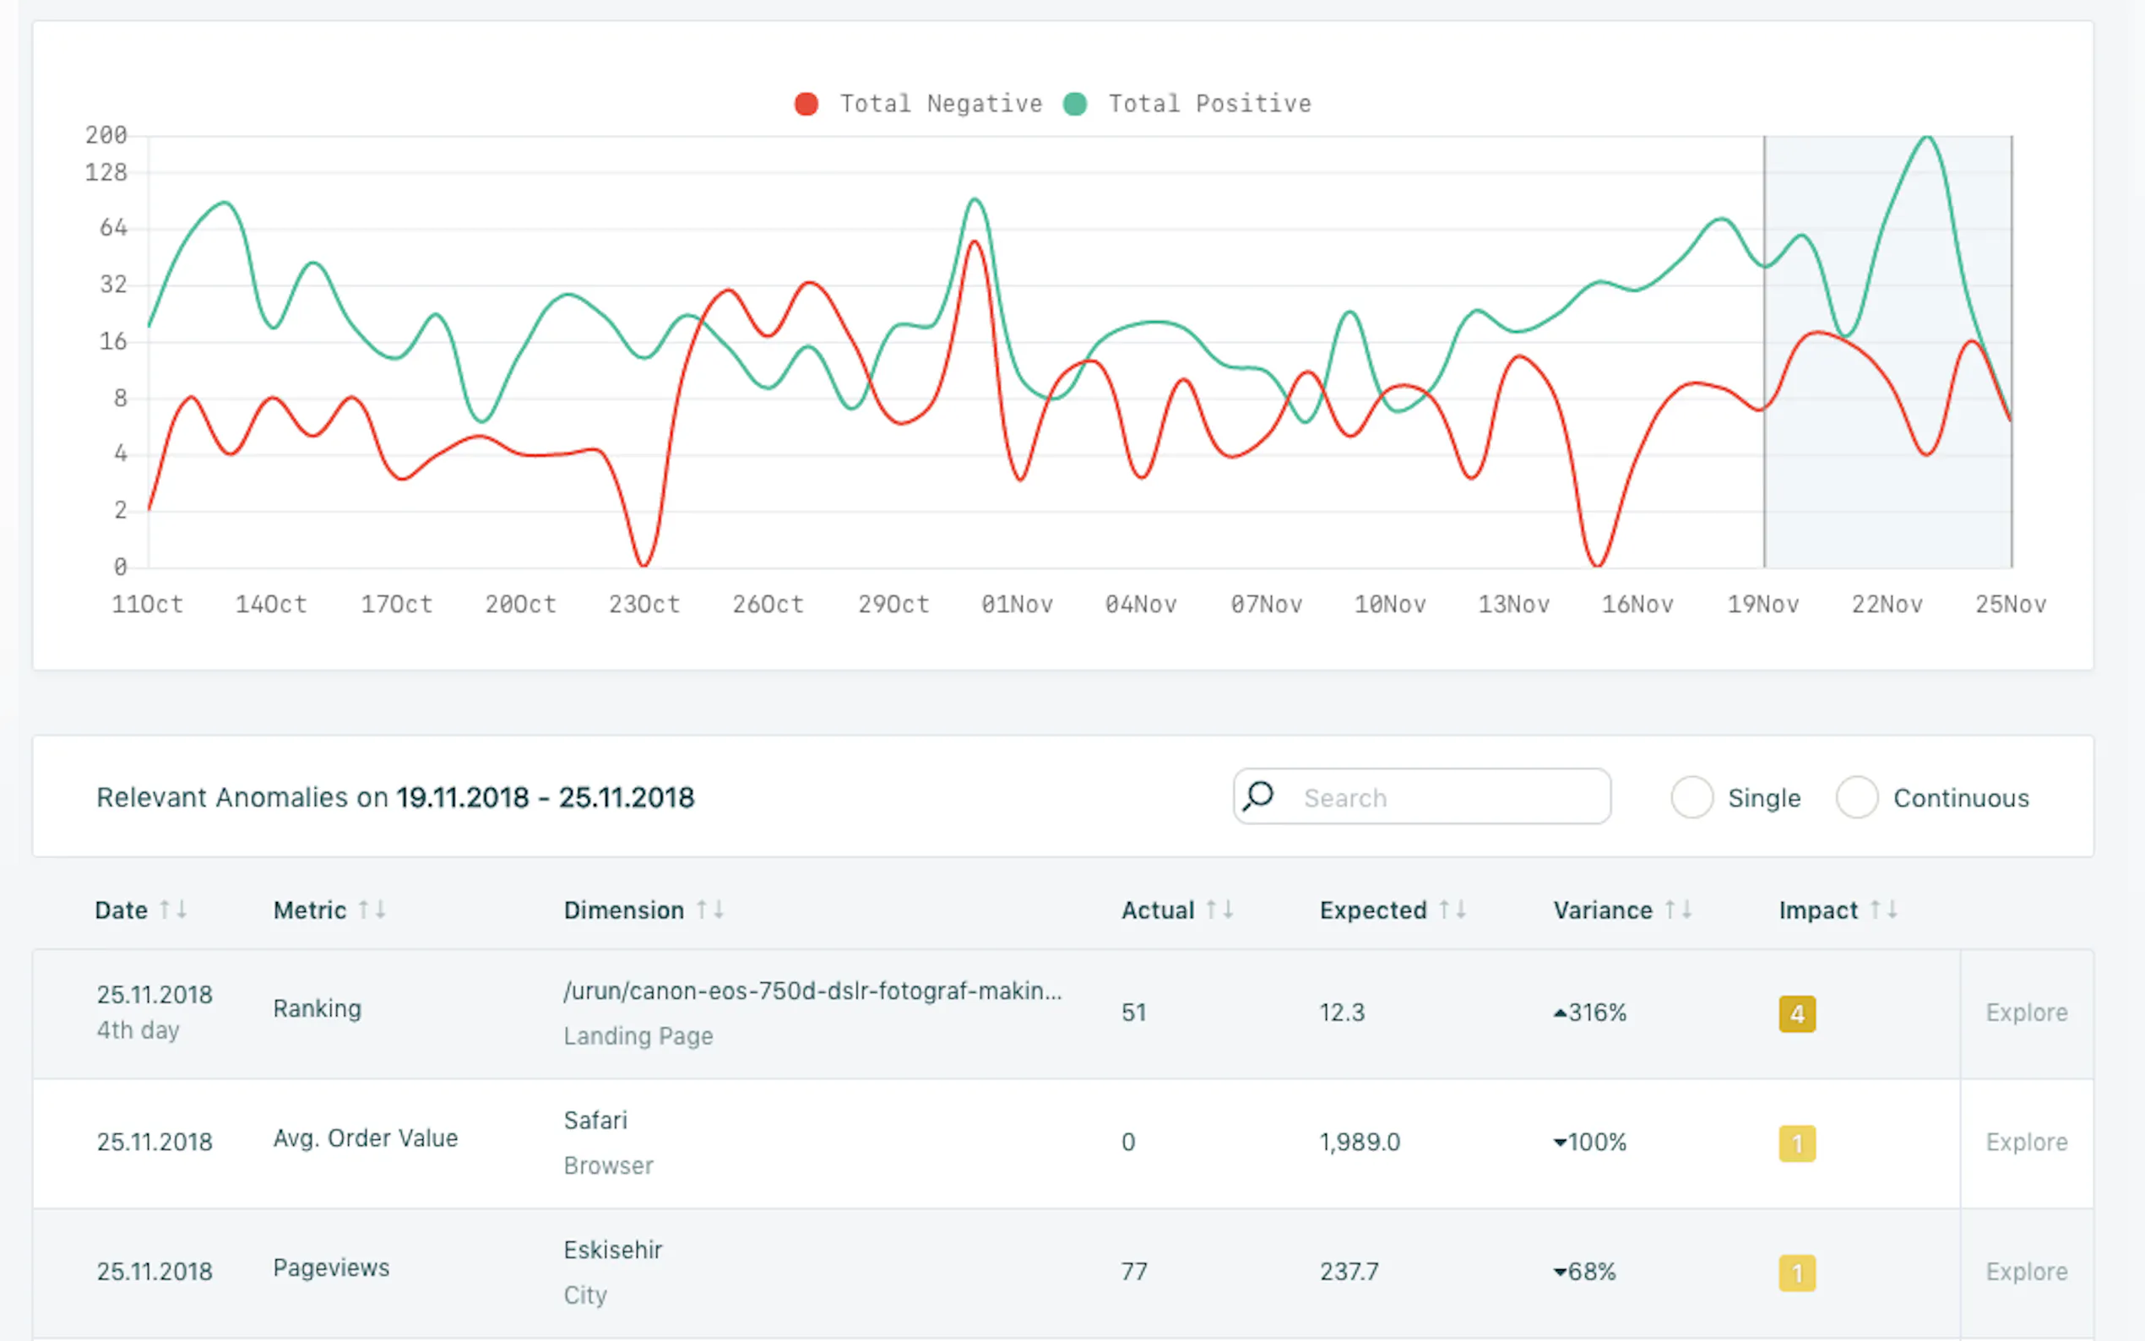Click Expected column sort icon

1453,909
